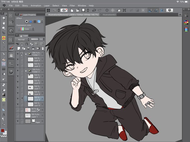The image size is (190, 142).
Task: Open the Normal blending mode dropdown
Action: pos(23,40)
